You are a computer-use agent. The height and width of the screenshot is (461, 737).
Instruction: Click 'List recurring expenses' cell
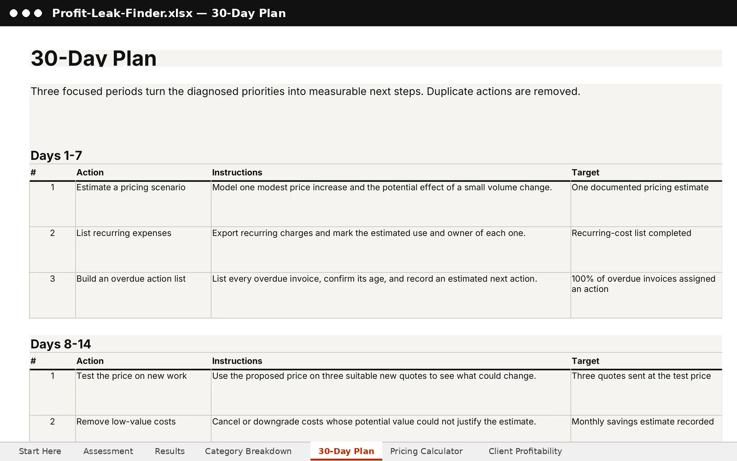click(143, 249)
